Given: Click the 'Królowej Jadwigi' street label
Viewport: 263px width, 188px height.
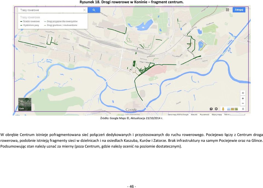Looking at the screenshot, I should [31, 46].
